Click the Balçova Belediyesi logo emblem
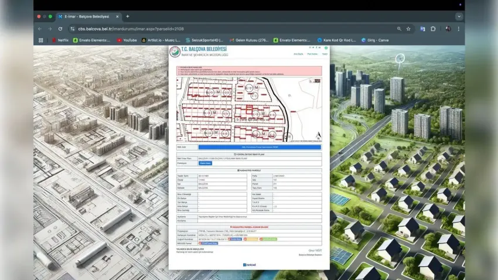Image resolution: width=498 pixels, height=280 pixels. [175, 52]
